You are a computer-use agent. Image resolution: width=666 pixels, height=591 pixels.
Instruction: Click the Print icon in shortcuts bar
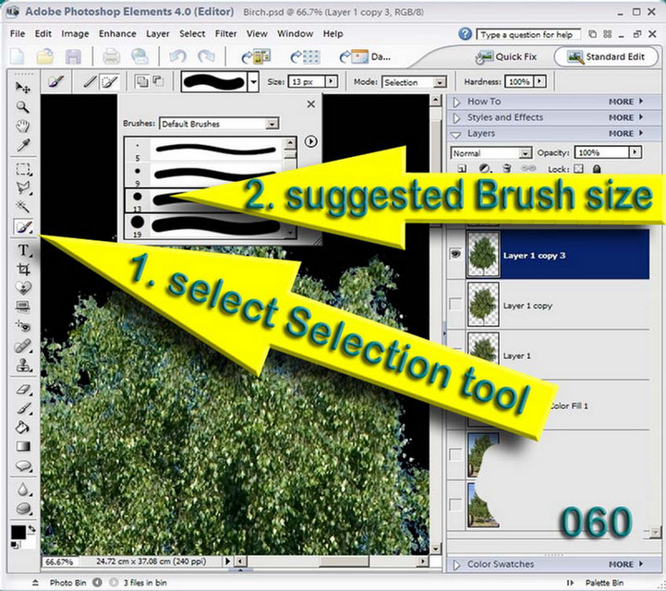(x=111, y=57)
